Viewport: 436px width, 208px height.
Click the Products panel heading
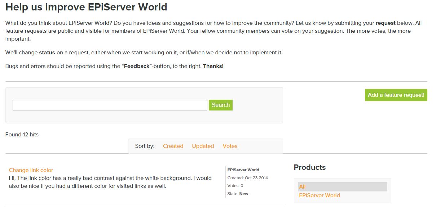tap(309, 167)
